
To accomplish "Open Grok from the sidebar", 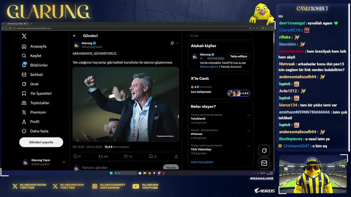I will tap(30, 84).
